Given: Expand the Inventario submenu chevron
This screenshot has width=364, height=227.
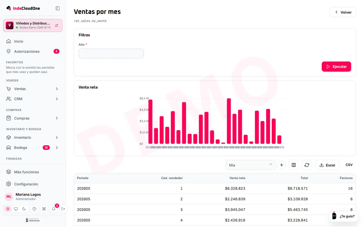Looking at the screenshot, I should tap(57, 137).
